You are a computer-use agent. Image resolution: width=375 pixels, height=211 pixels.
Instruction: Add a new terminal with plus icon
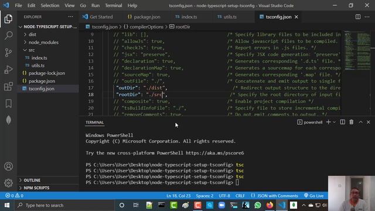328,122
